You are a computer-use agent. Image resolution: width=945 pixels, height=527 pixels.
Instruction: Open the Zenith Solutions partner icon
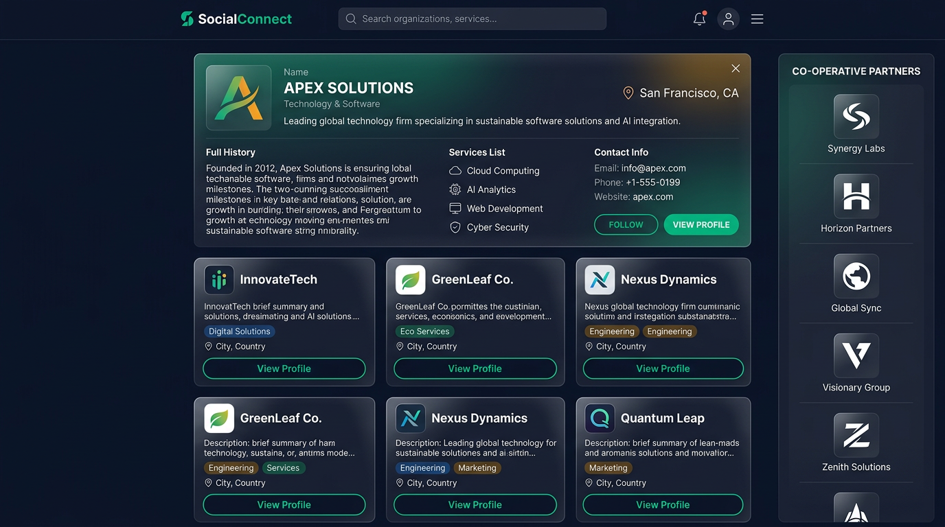(856, 435)
